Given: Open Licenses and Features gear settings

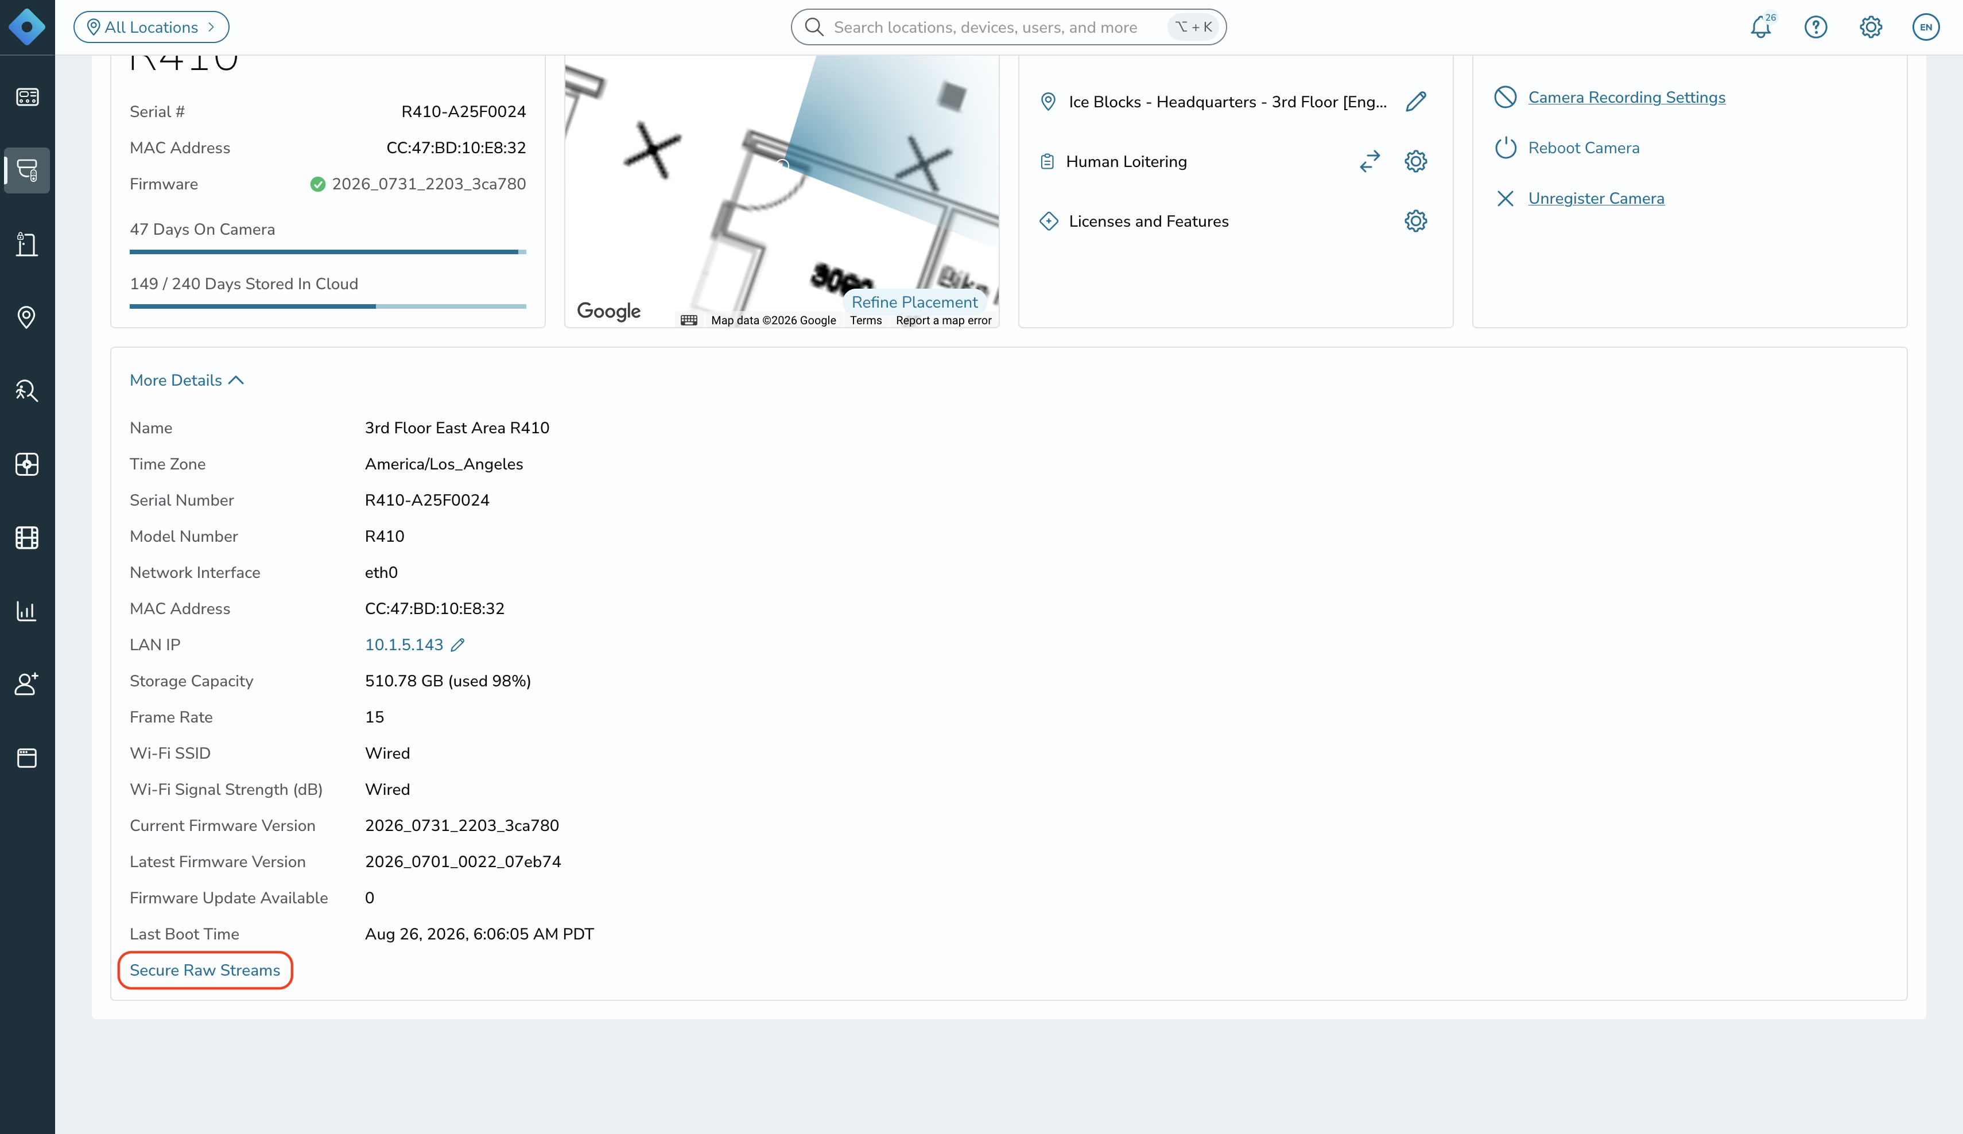Looking at the screenshot, I should click(1415, 221).
